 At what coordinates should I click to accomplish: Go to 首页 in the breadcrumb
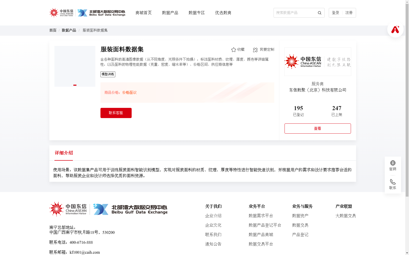(x=53, y=30)
